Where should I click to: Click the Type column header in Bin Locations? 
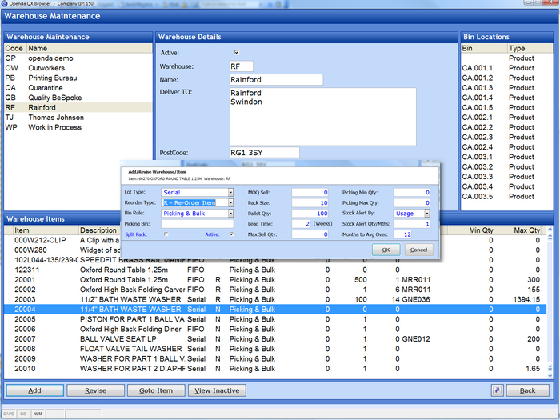coord(530,48)
